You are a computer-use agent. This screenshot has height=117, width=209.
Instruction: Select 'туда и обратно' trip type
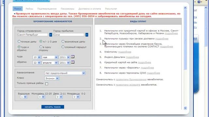coord(19,47)
